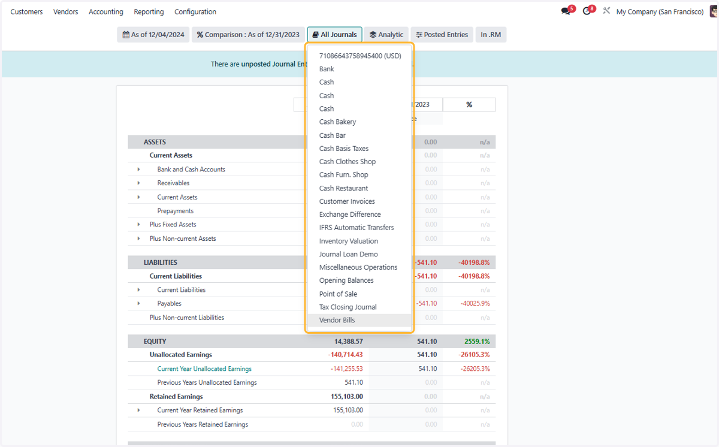Open the Posted Entries options filter
Screen dimensions: 719x447
tap(442, 35)
